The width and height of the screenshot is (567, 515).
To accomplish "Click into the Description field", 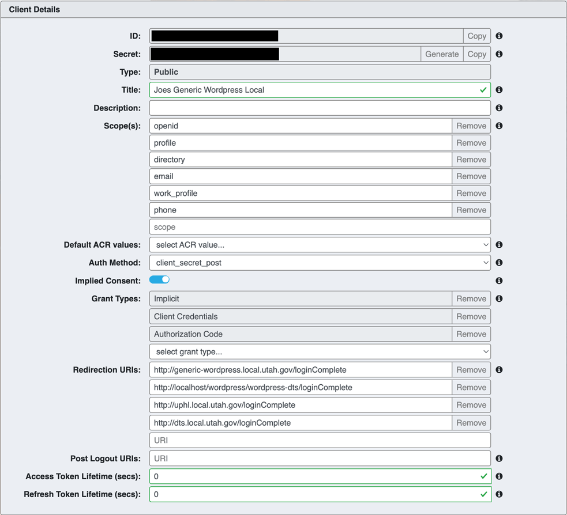I will (x=320, y=108).
